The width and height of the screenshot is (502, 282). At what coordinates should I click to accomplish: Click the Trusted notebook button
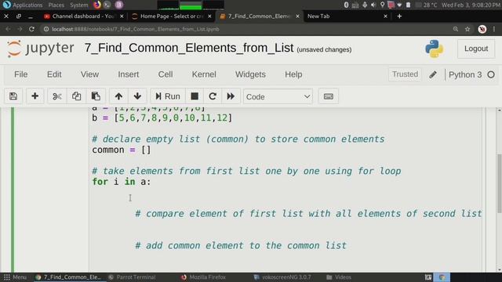click(405, 74)
